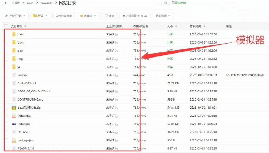Refresh the directory listing
This screenshot has height=153, width=269.
(x=166, y=3)
